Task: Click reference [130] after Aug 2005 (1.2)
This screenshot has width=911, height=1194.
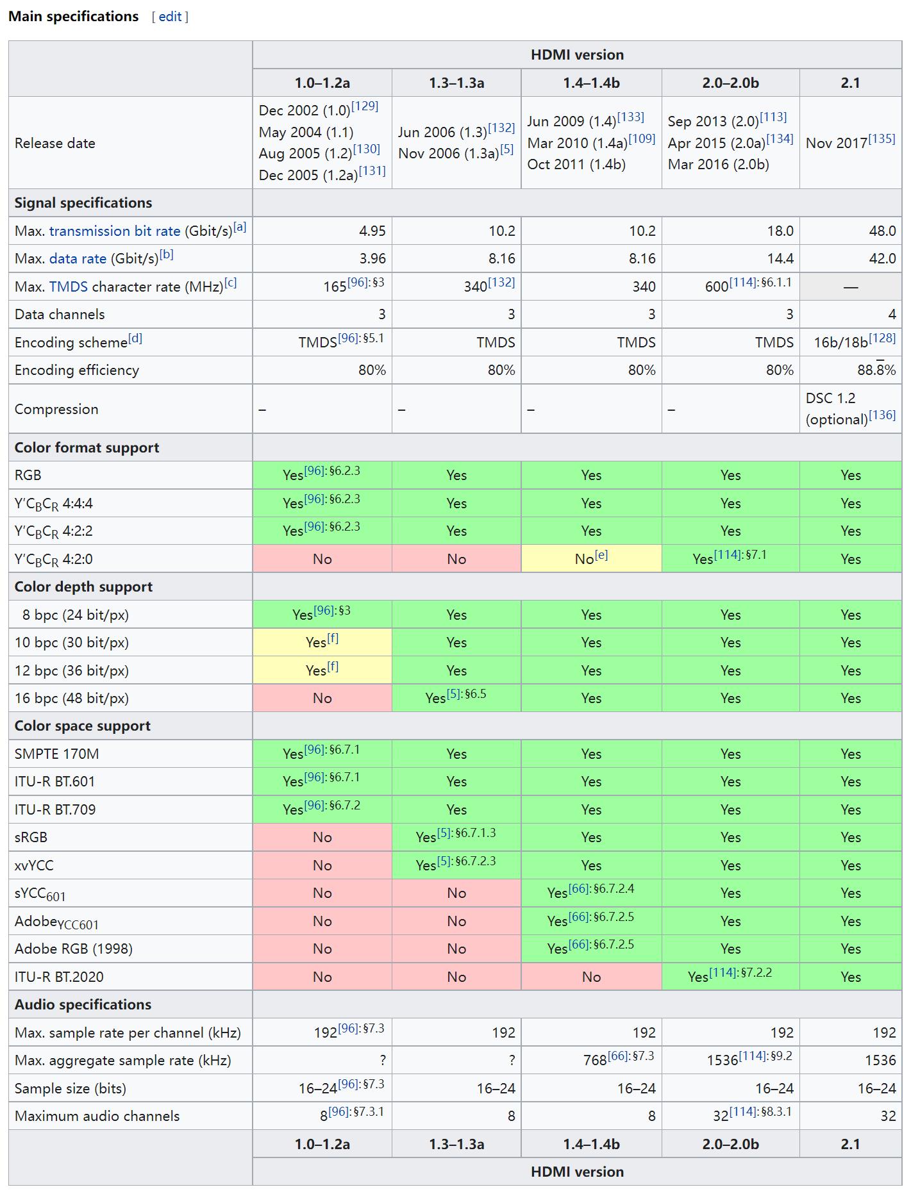Action: (x=366, y=149)
